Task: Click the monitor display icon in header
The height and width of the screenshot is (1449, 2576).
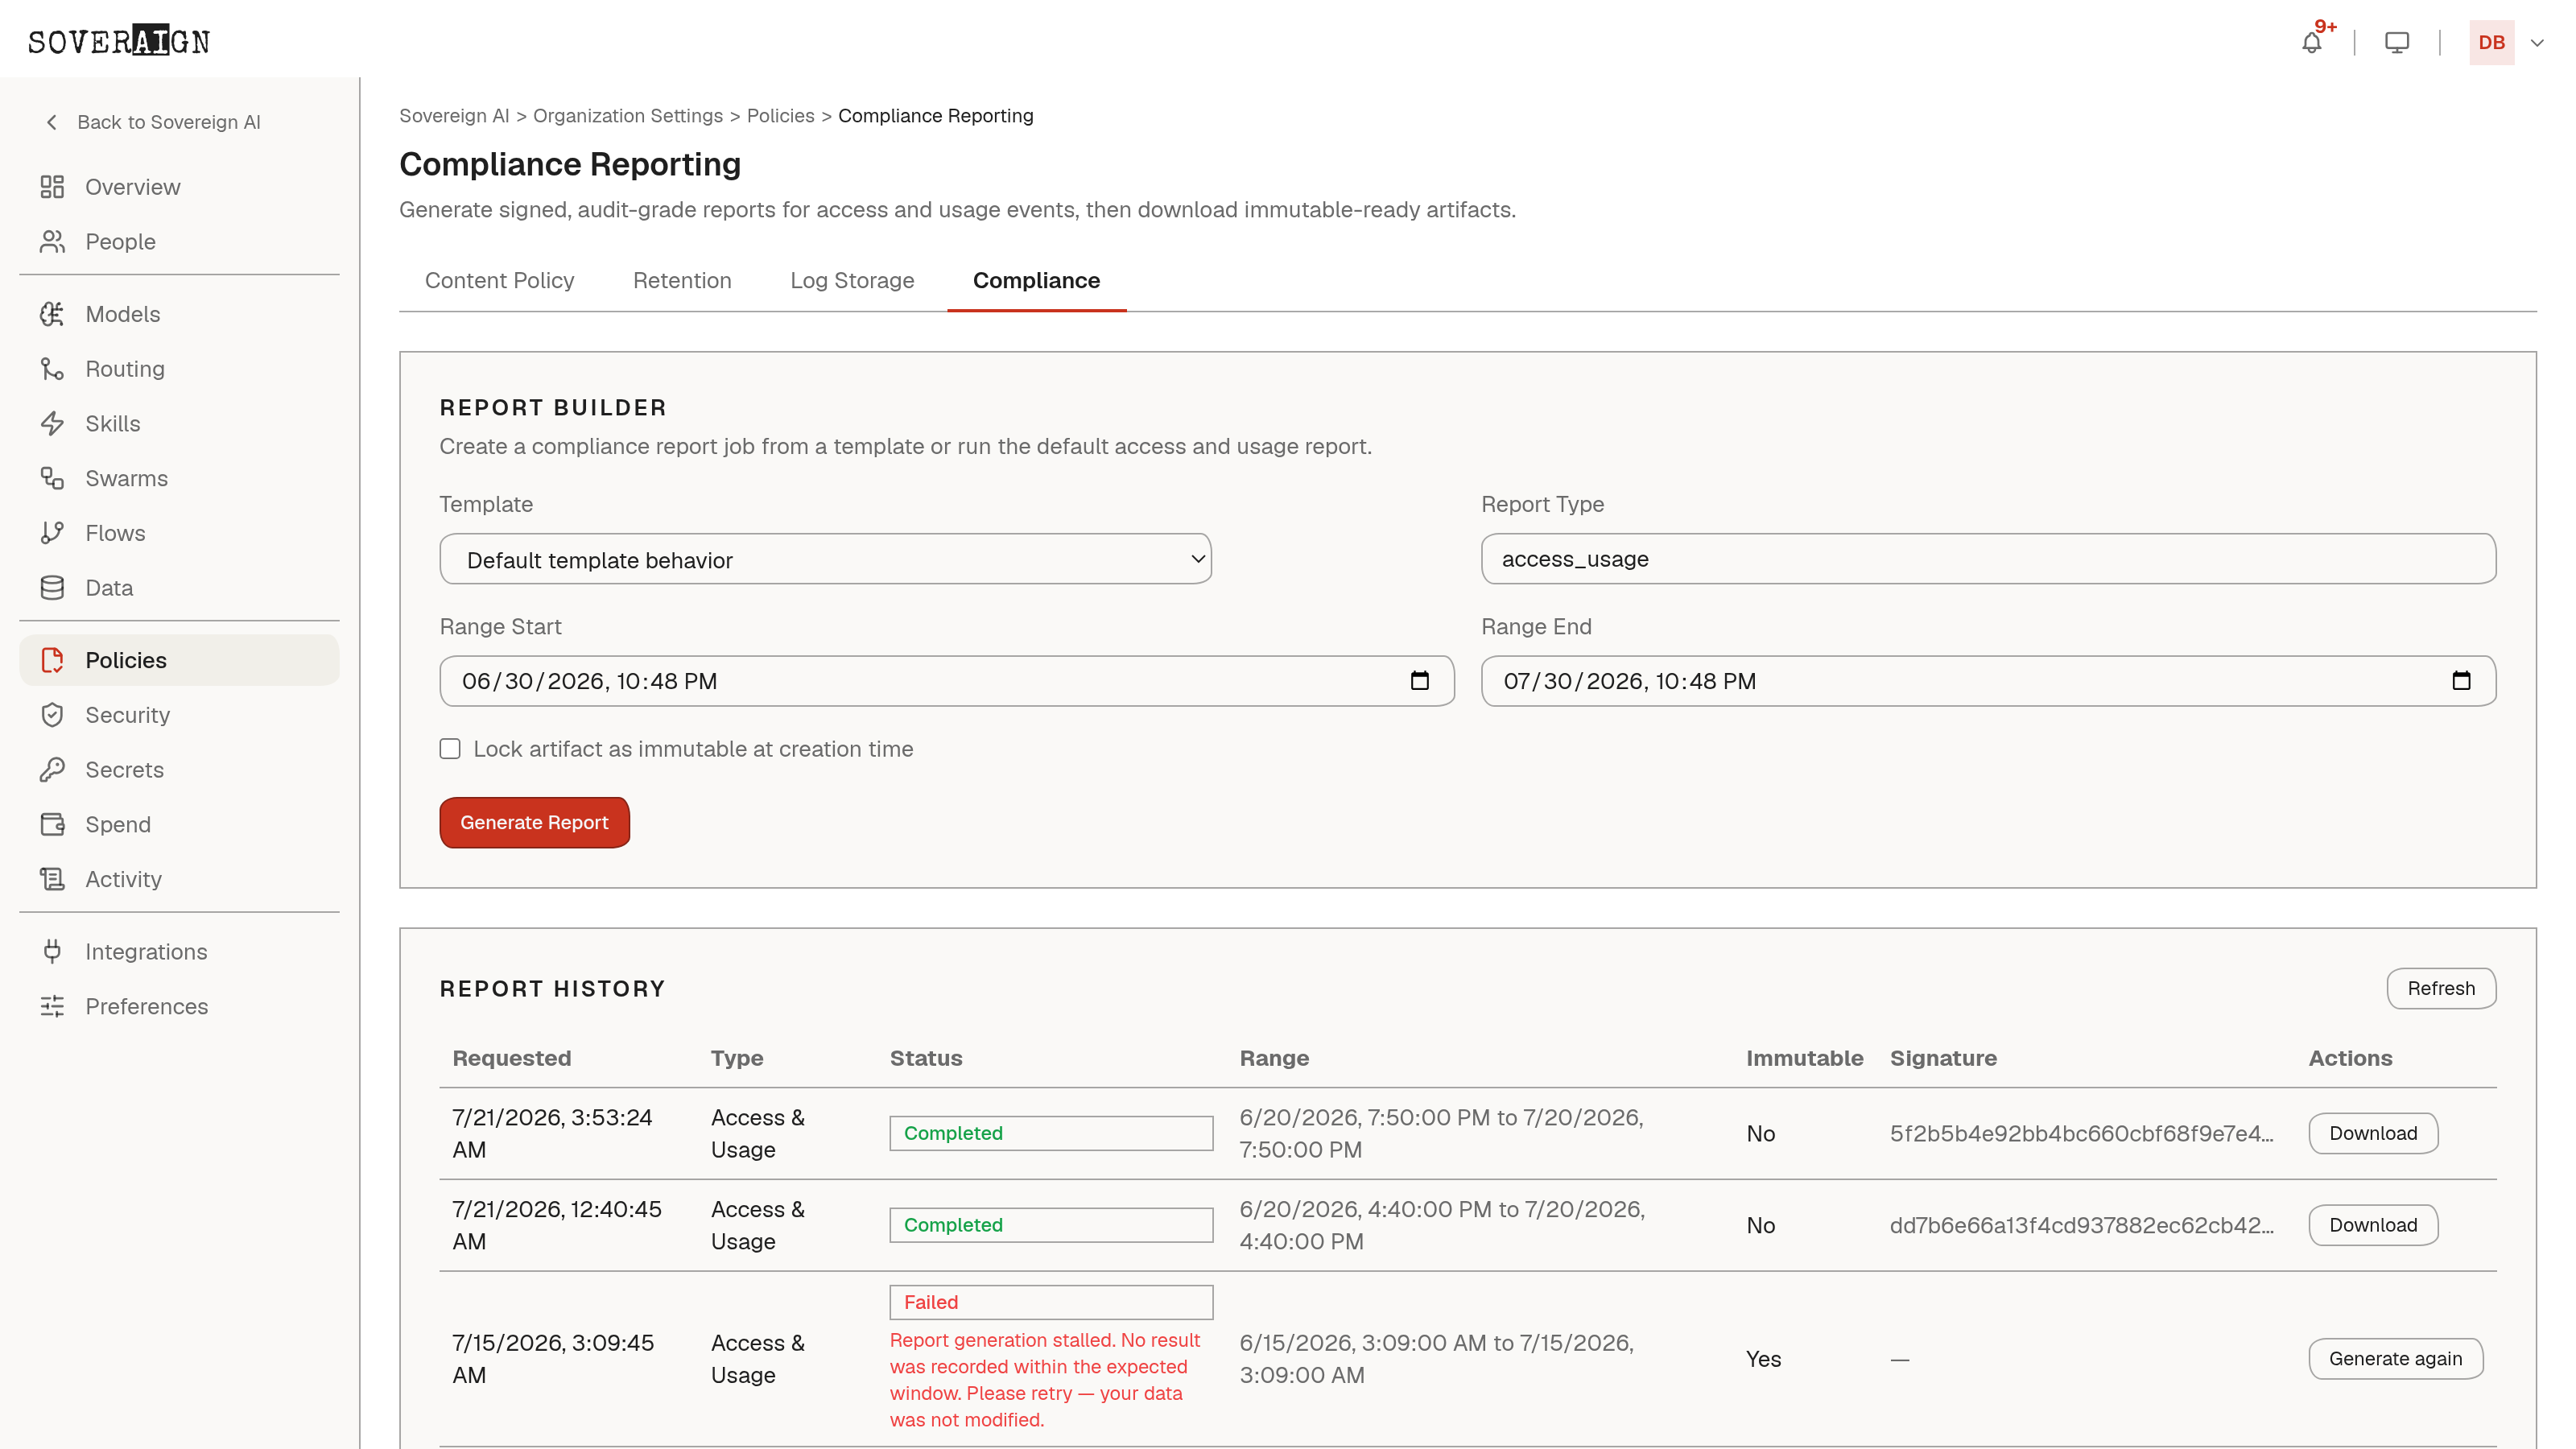Action: [x=2397, y=43]
